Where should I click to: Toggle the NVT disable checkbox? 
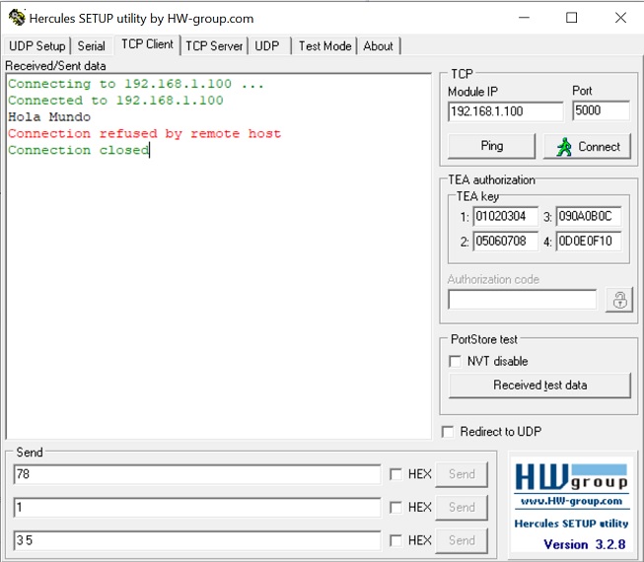pyautogui.click(x=455, y=361)
